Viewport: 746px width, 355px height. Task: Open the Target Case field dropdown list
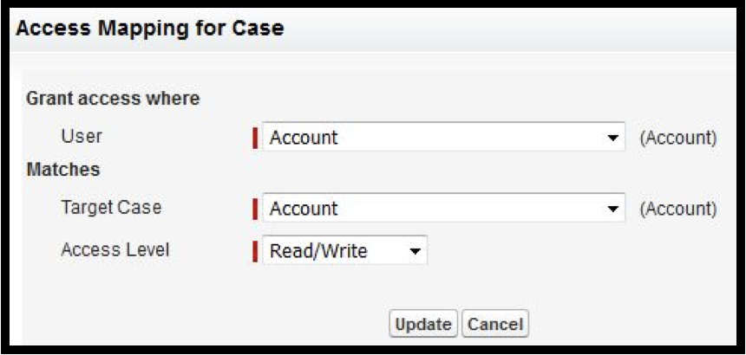[x=443, y=208]
